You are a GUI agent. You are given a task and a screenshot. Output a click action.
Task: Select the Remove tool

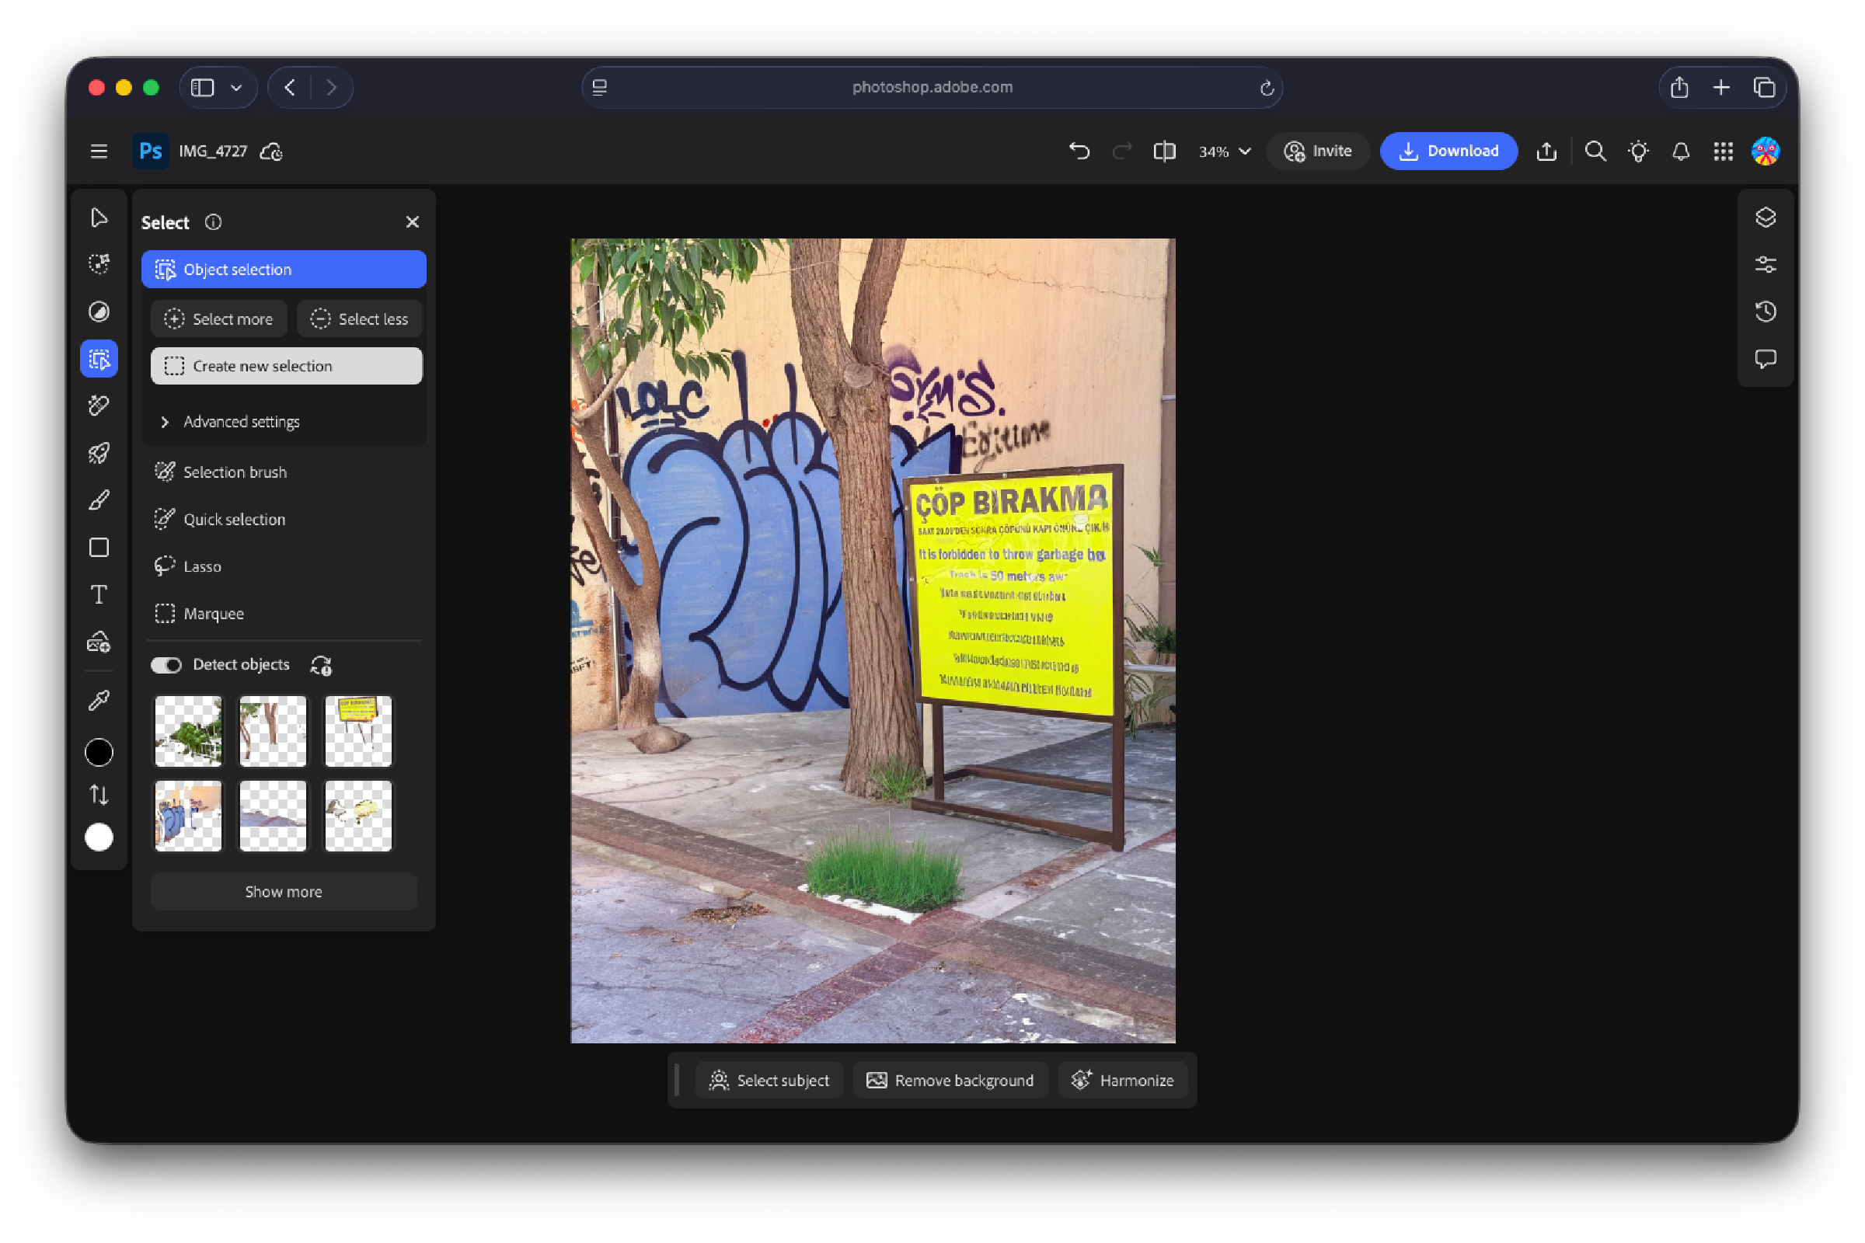pyautogui.click(x=99, y=406)
